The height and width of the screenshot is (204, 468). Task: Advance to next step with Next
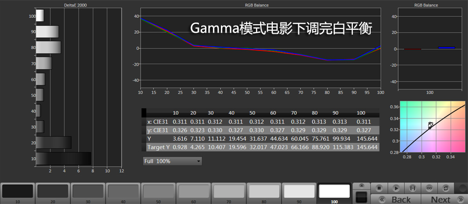(x=445, y=199)
